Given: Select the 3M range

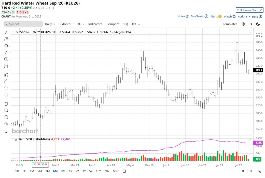Looking at the screenshot, I should [48, 171].
